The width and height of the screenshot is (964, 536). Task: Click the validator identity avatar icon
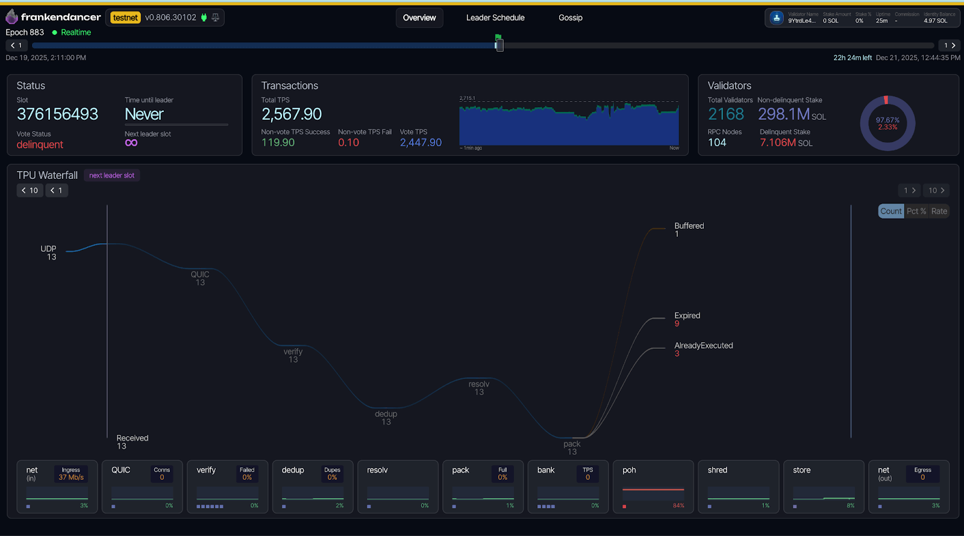[x=777, y=18]
